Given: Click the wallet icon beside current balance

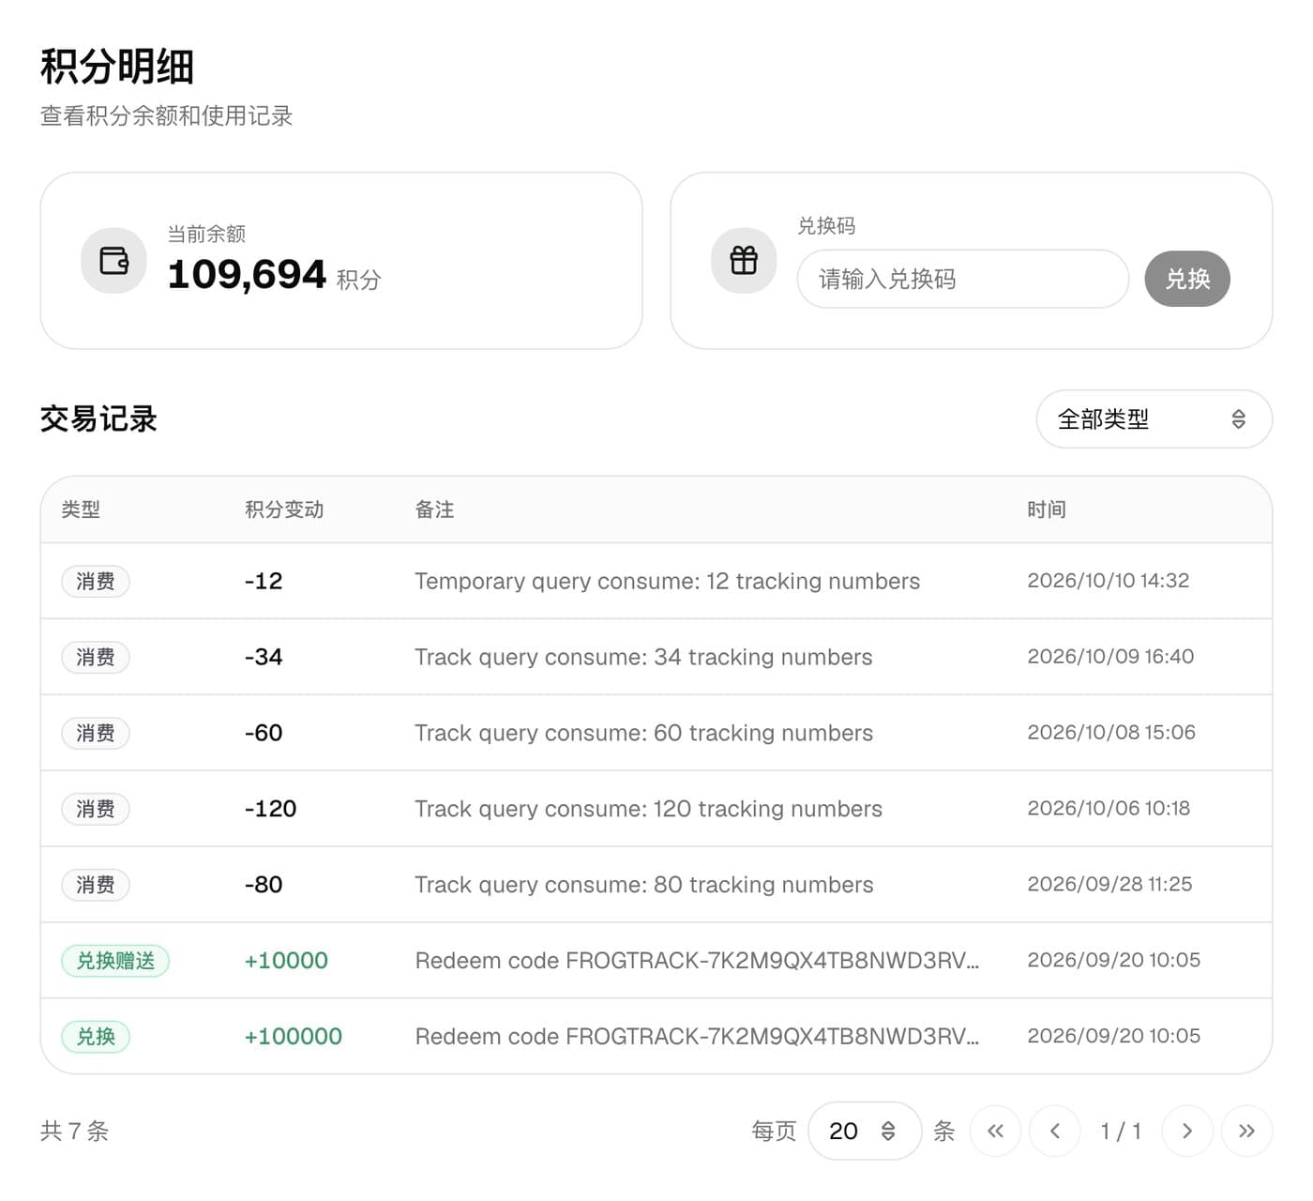Looking at the screenshot, I should 113,260.
